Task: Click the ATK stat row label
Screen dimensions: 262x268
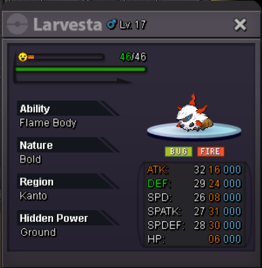Action: (158, 170)
